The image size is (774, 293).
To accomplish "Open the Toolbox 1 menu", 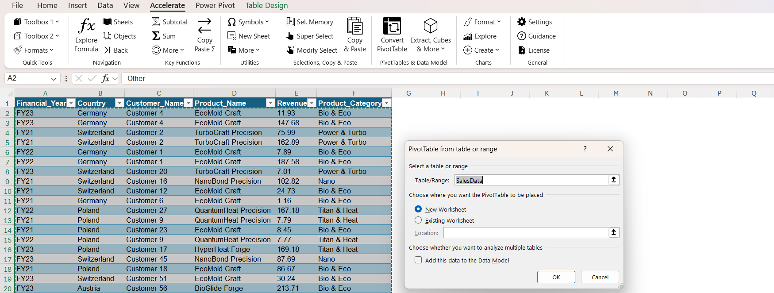I will pos(36,22).
